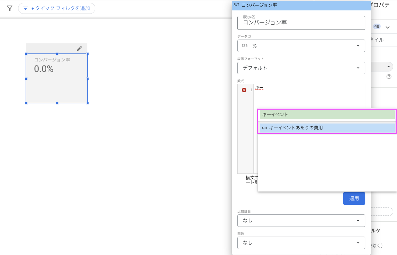Click the 48 count badge
This screenshot has width=397, height=255.
[x=377, y=26]
